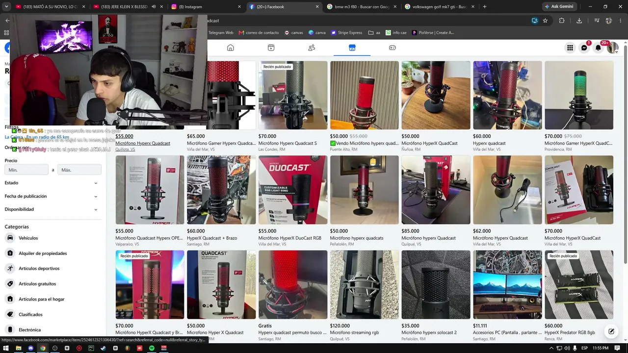Switch to the JERE KLEIN X BLESSD tab
The width and height of the screenshot is (628, 353).
pyautogui.click(x=129, y=7)
